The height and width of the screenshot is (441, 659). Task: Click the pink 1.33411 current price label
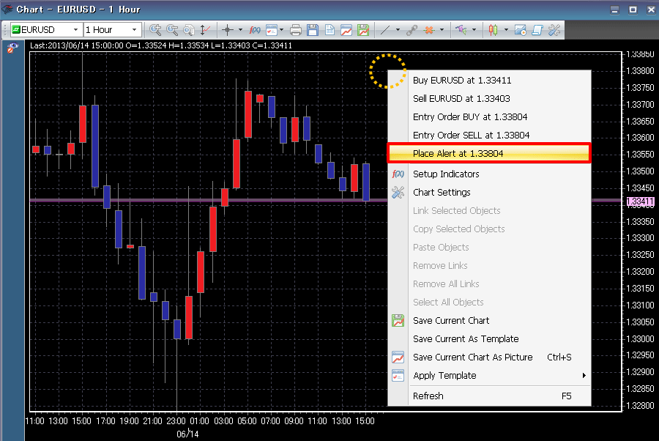(640, 201)
